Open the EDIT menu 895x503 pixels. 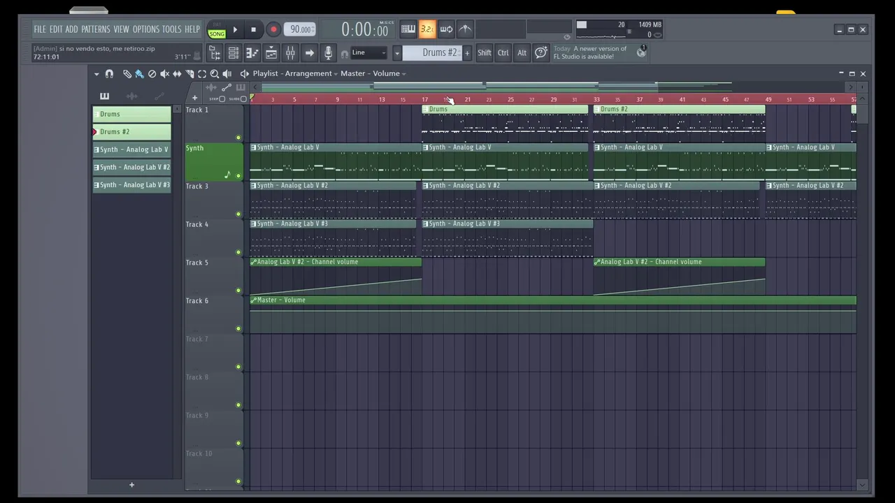pos(56,29)
